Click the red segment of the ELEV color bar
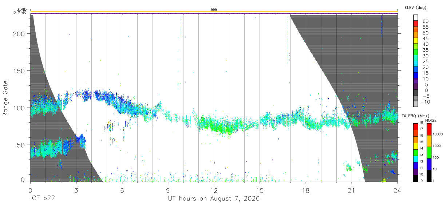This screenshot has height=206, width=447. [x=415, y=23]
